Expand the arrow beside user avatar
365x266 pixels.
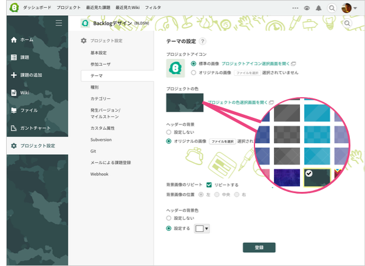coord(355,8)
